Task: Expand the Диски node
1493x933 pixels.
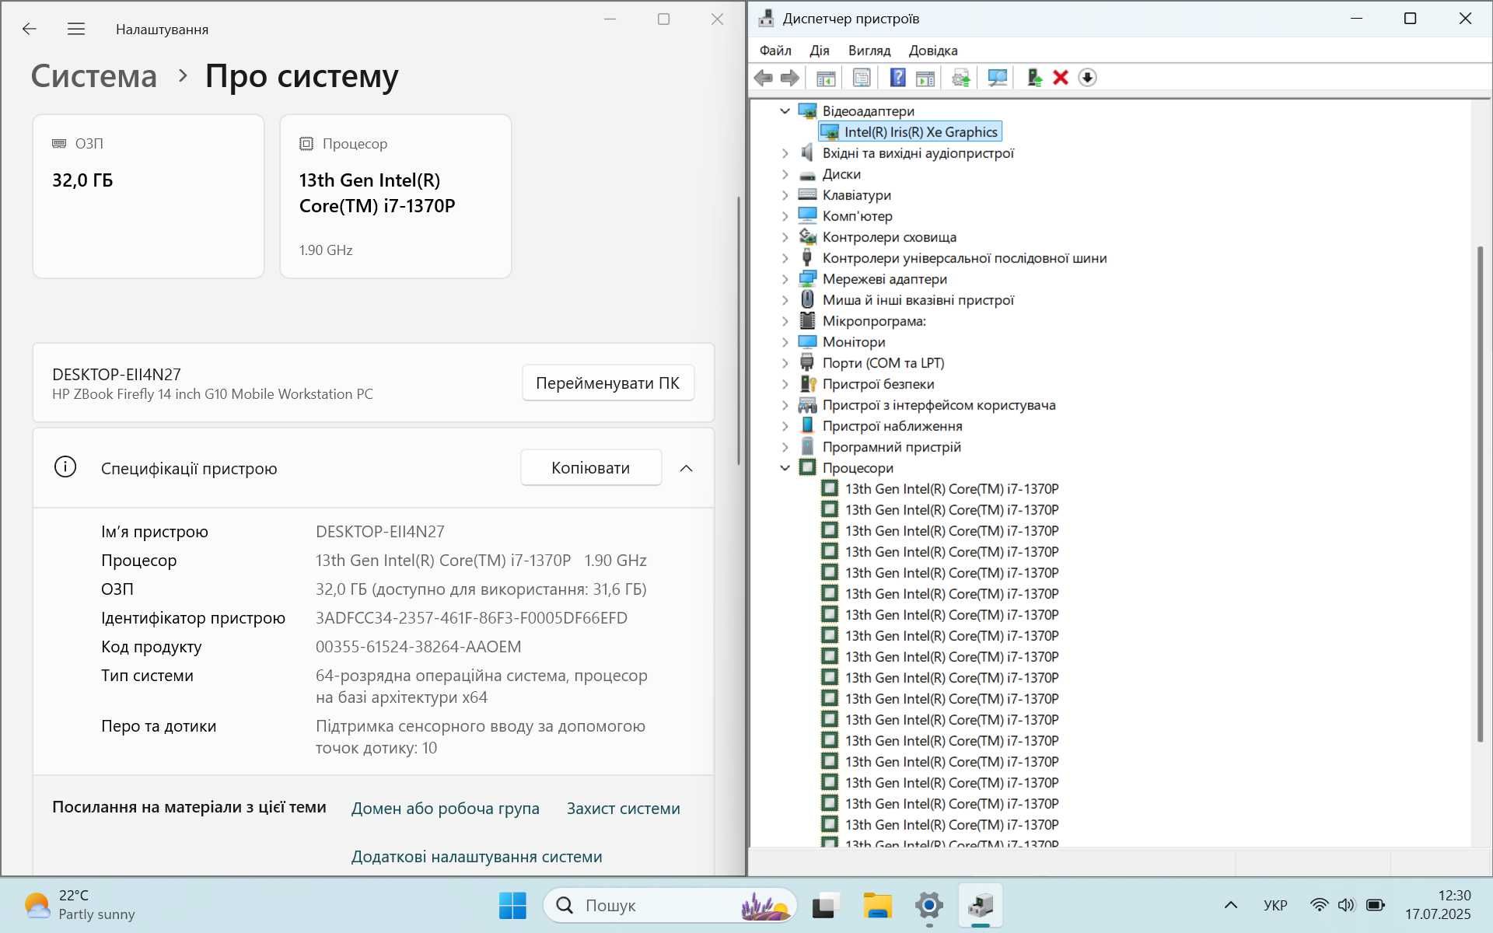Action: [785, 174]
